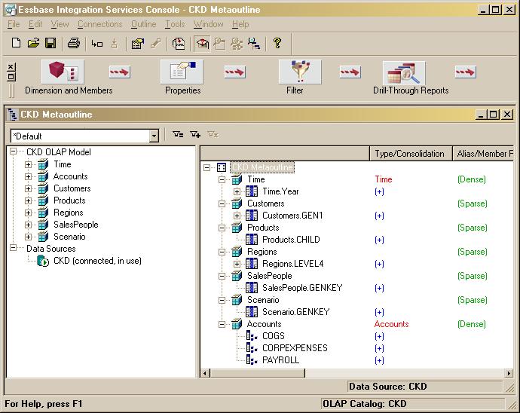Click the Print toolbar icon

(x=74, y=43)
